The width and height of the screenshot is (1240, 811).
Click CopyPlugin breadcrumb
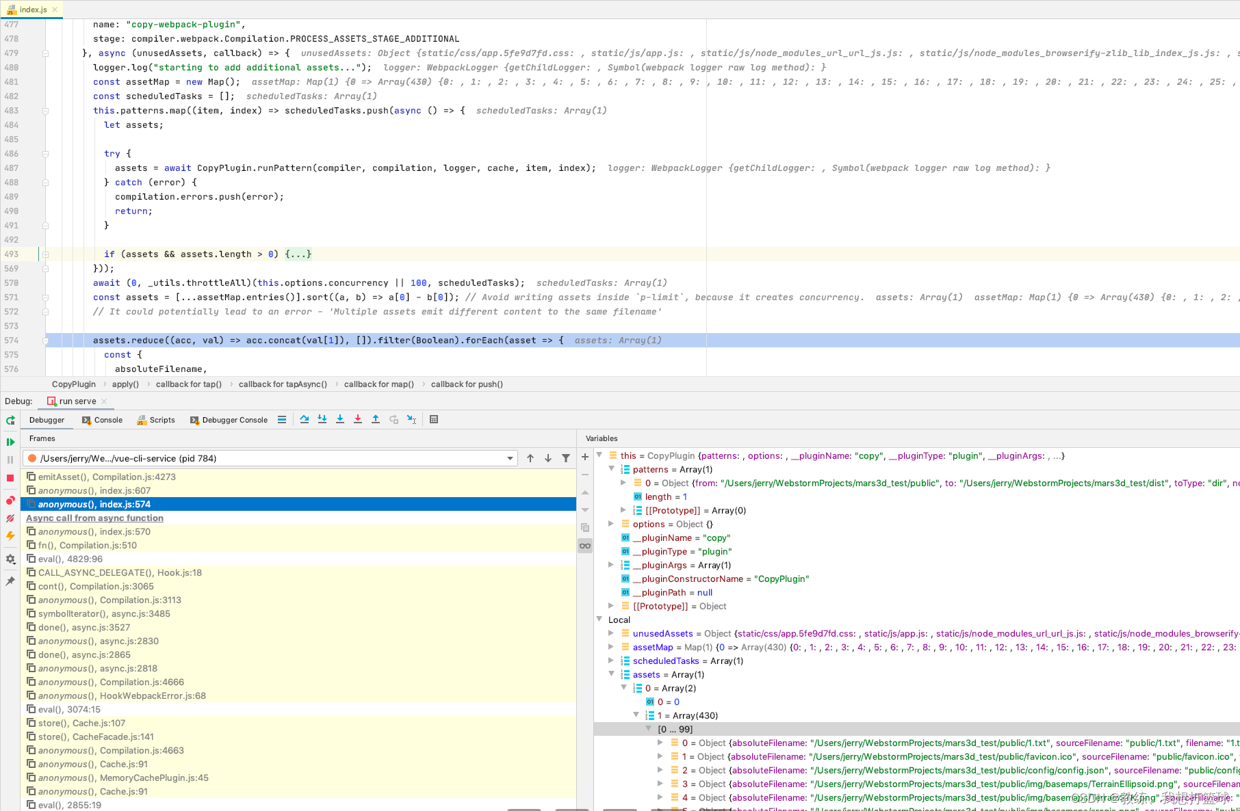tap(74, 384)
